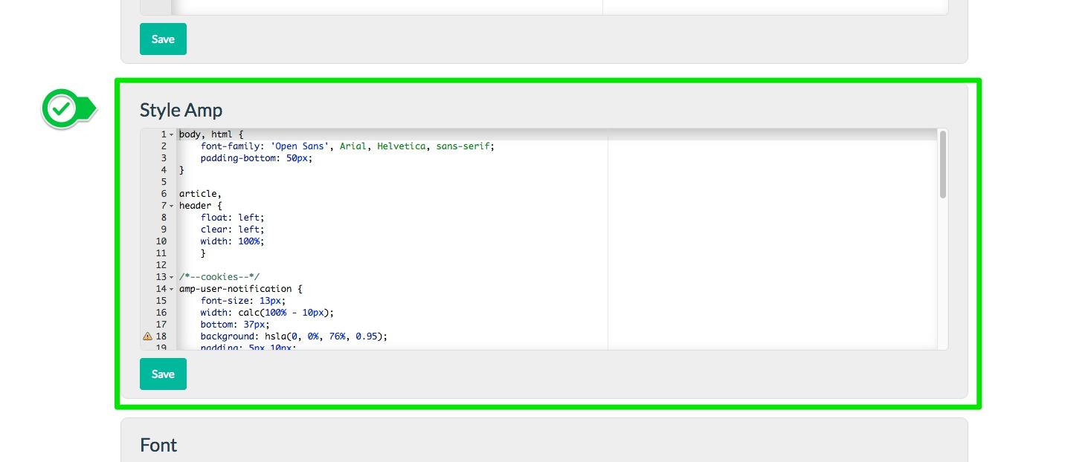This screenshot has width=1065, height=462.
Task: Click the Style Amp section heading
Action: (181, 110)
